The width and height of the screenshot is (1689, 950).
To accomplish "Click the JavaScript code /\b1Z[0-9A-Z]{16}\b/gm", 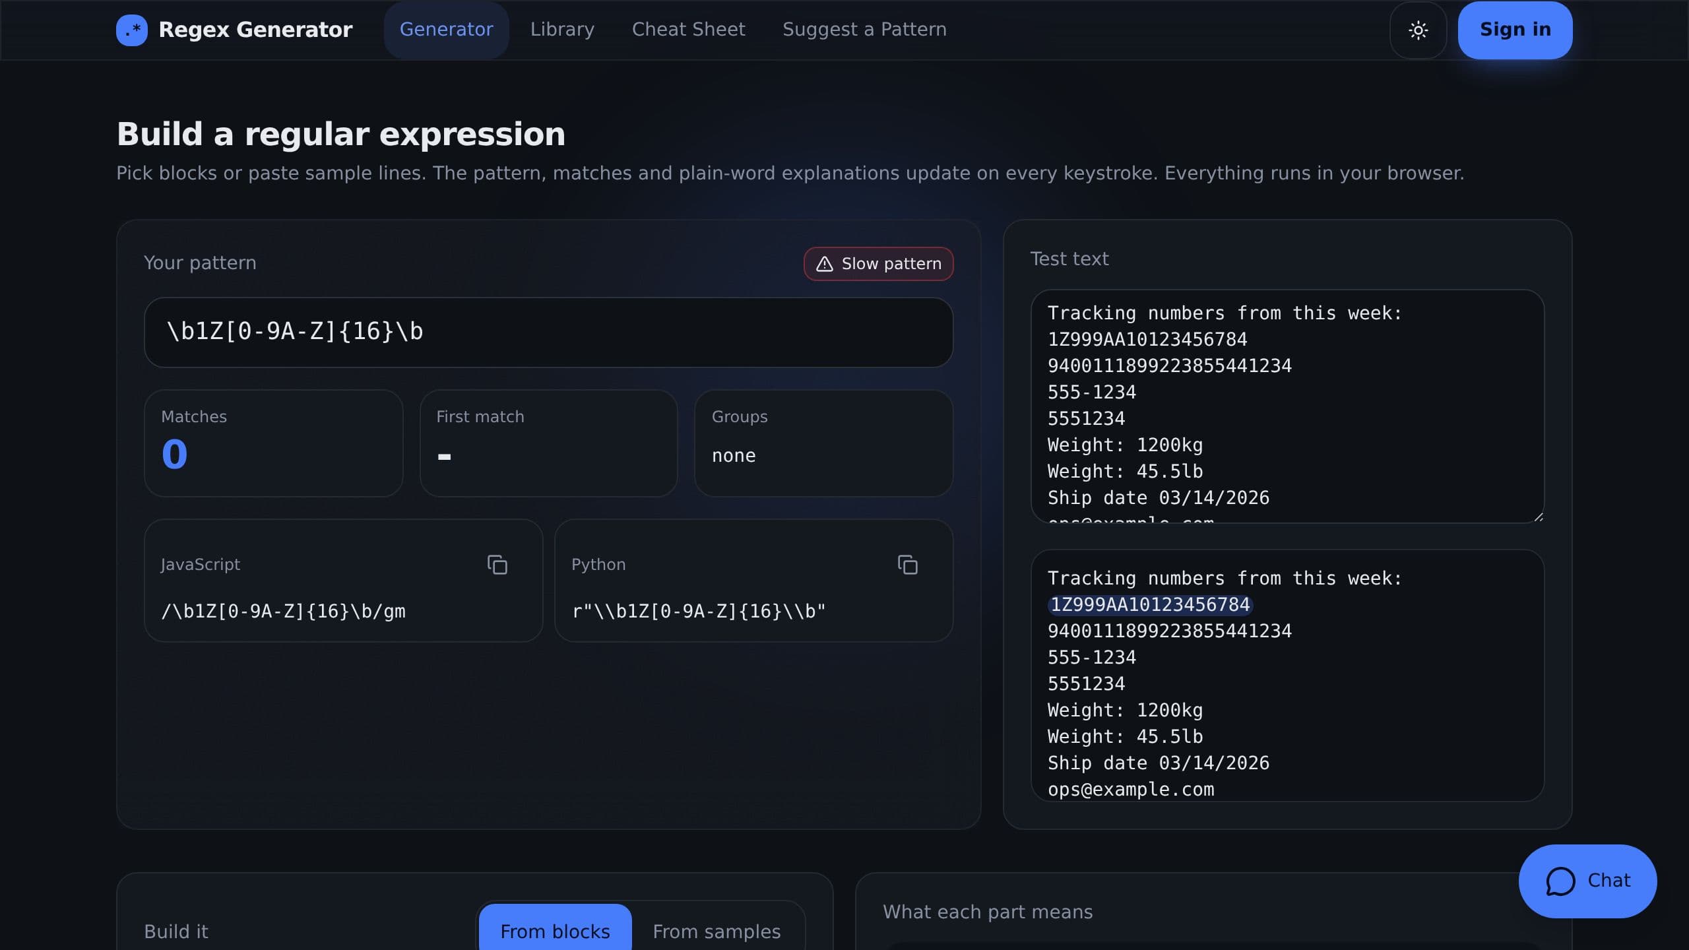I will click(283, 612).
